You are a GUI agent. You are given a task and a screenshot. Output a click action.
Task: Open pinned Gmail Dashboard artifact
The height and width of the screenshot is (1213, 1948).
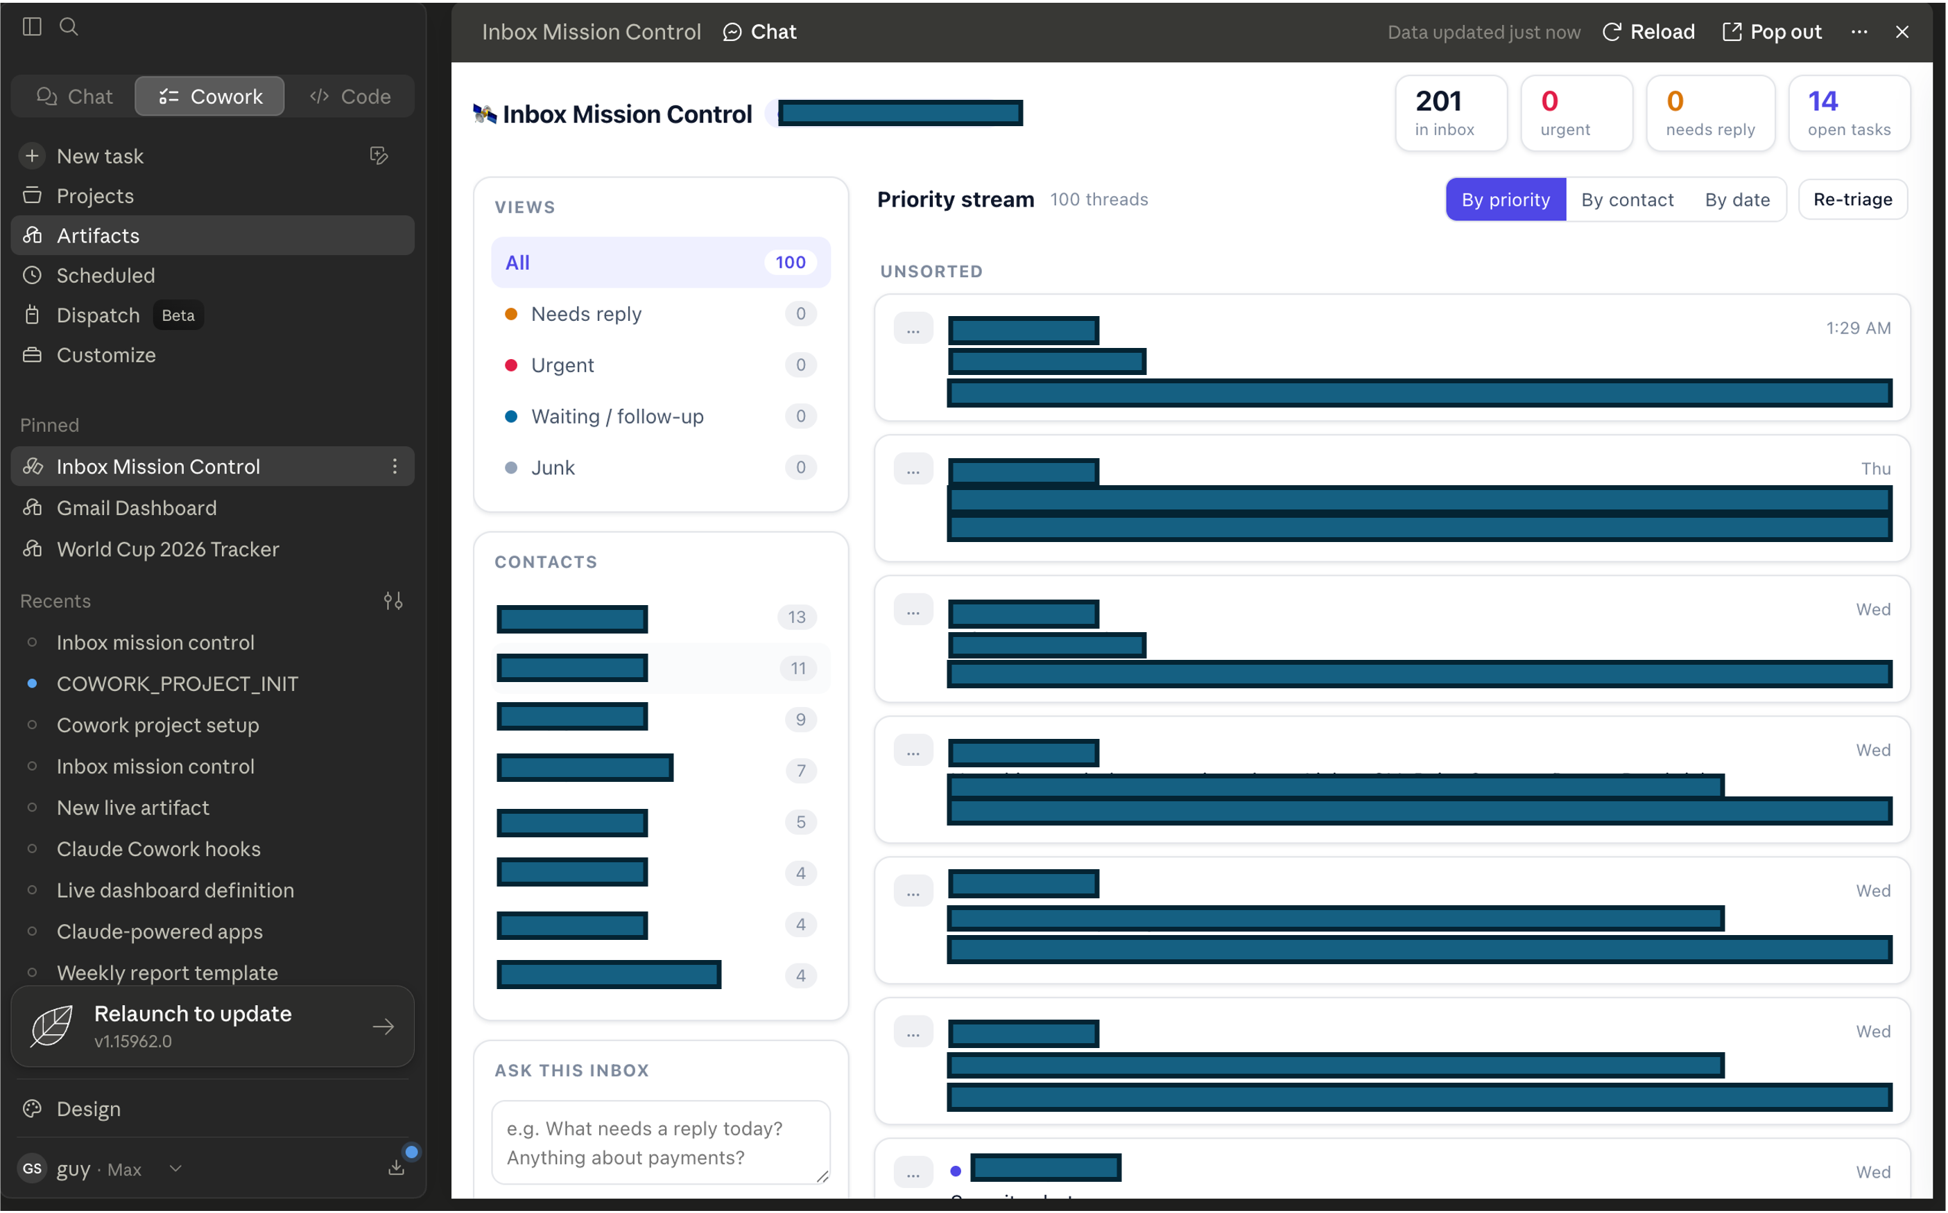pyautogui.click(x=213, y=508)
